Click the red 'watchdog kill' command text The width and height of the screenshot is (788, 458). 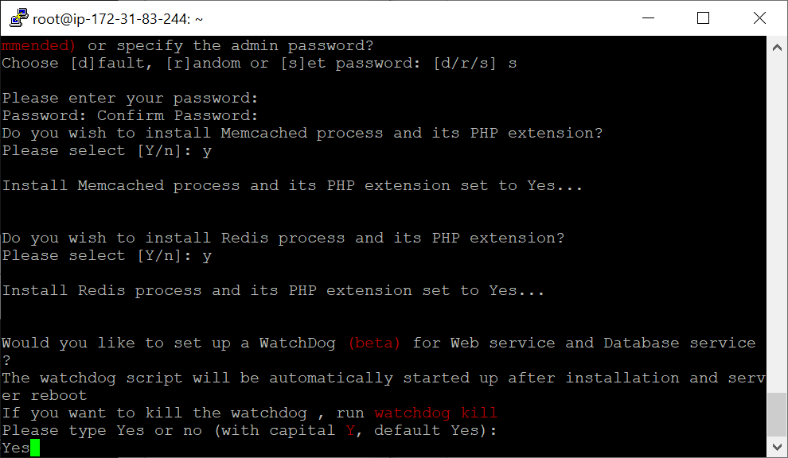tap(435, 413)
